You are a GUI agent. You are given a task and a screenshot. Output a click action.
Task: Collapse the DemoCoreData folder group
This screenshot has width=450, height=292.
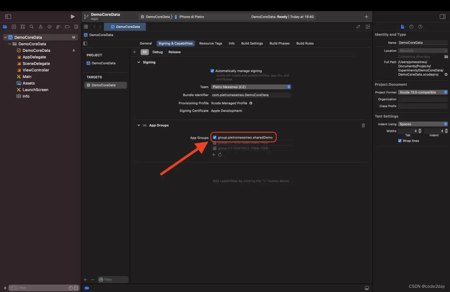(10, 44)
